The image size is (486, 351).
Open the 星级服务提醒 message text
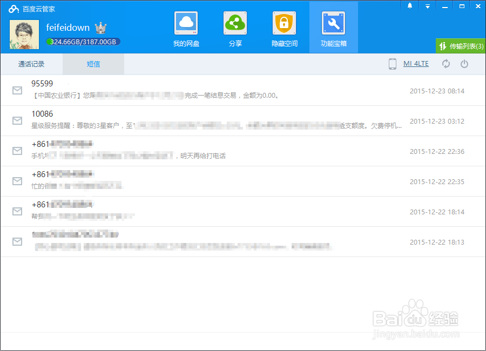pos(217,126)
